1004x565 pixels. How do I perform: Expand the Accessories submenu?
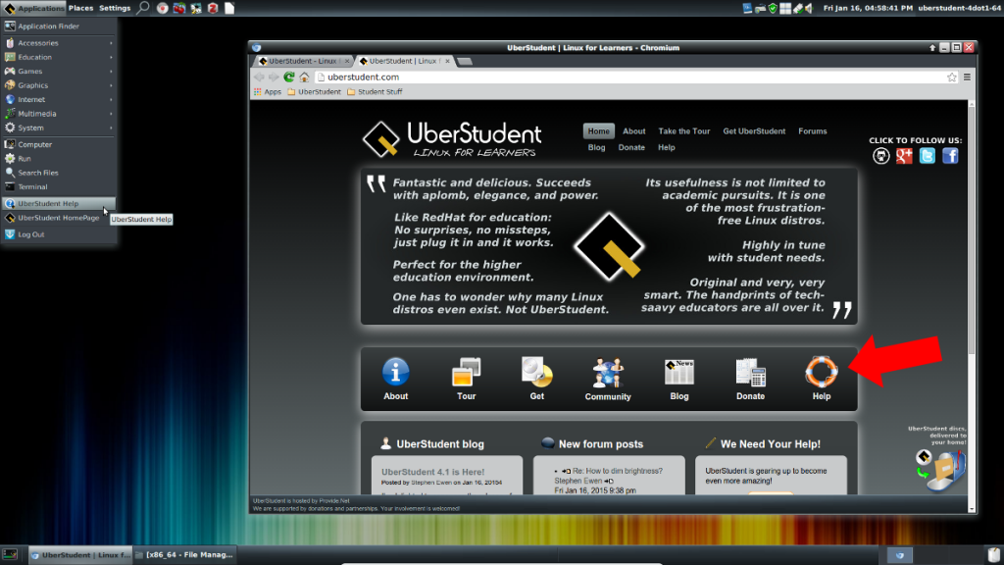pos(59,43)
